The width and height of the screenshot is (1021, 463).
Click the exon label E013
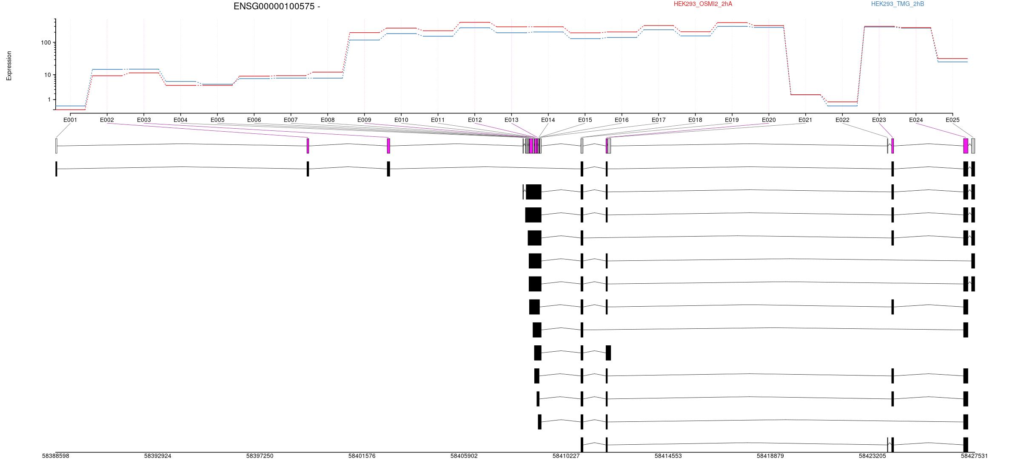tap(511, 120)
